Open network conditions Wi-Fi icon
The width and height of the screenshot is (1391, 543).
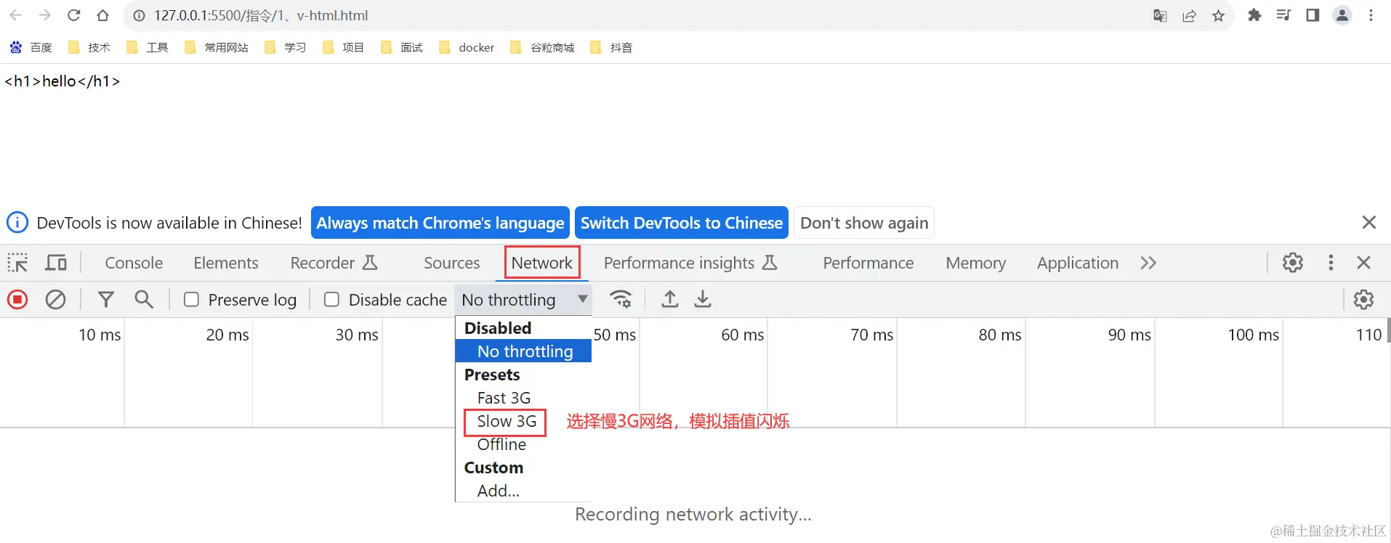(620, 299)
